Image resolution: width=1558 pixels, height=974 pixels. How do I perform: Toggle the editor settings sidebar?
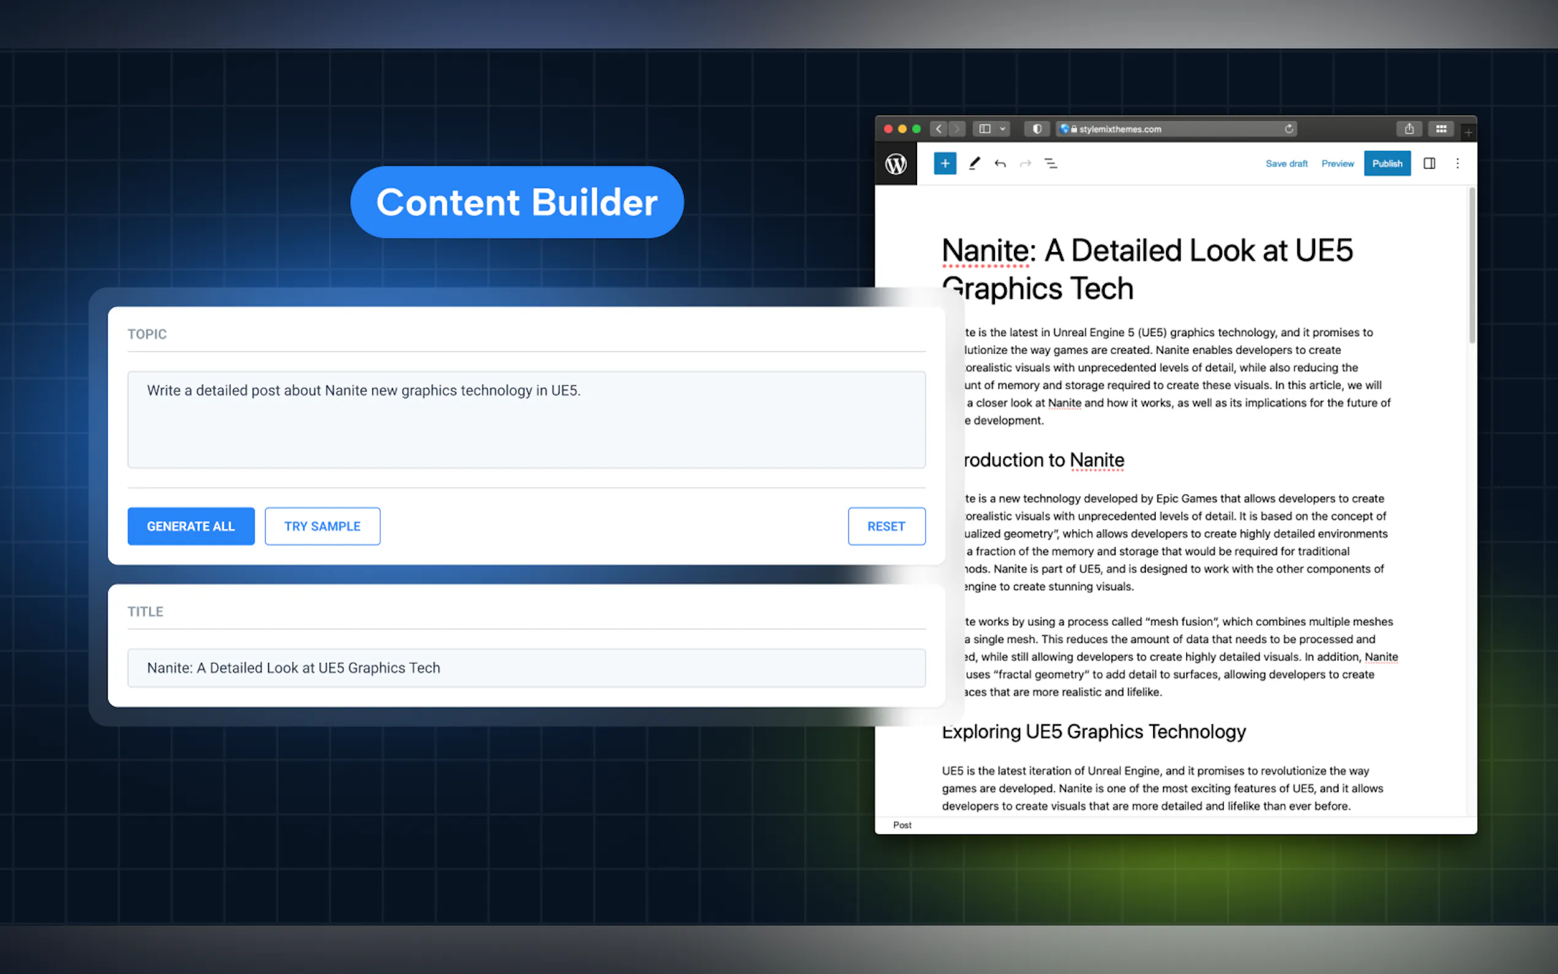click(x=1429, y=164)
